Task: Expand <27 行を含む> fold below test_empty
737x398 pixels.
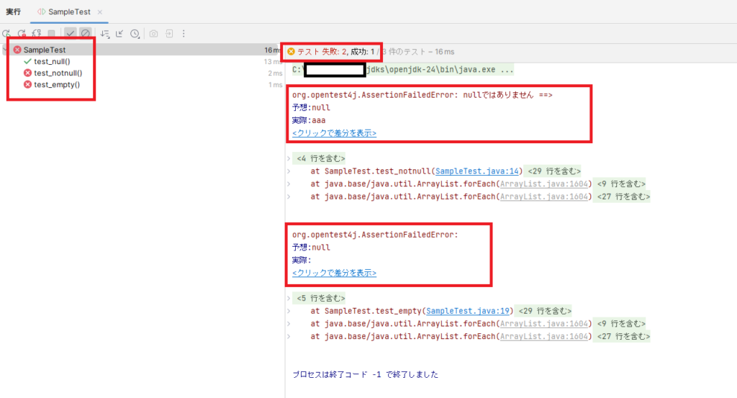Action: pos(623,336)
